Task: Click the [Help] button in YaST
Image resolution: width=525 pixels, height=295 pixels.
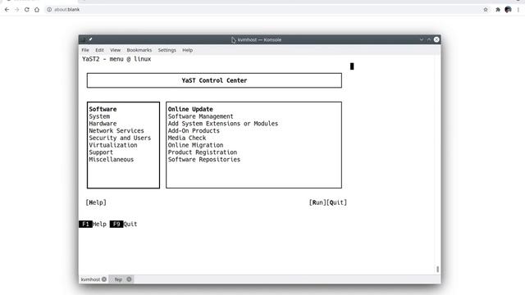Action: pyautogui.click(x=96, y=202)
